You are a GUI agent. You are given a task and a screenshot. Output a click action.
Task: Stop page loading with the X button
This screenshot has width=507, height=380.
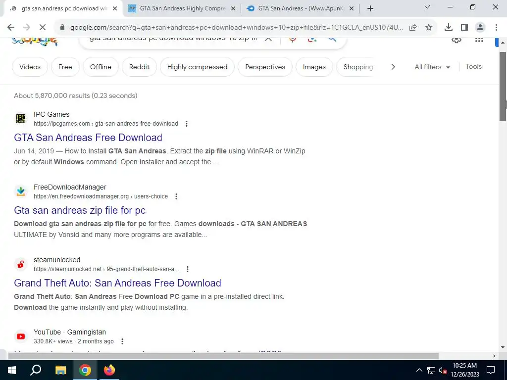pyautogui.click(x=43, y=28)
